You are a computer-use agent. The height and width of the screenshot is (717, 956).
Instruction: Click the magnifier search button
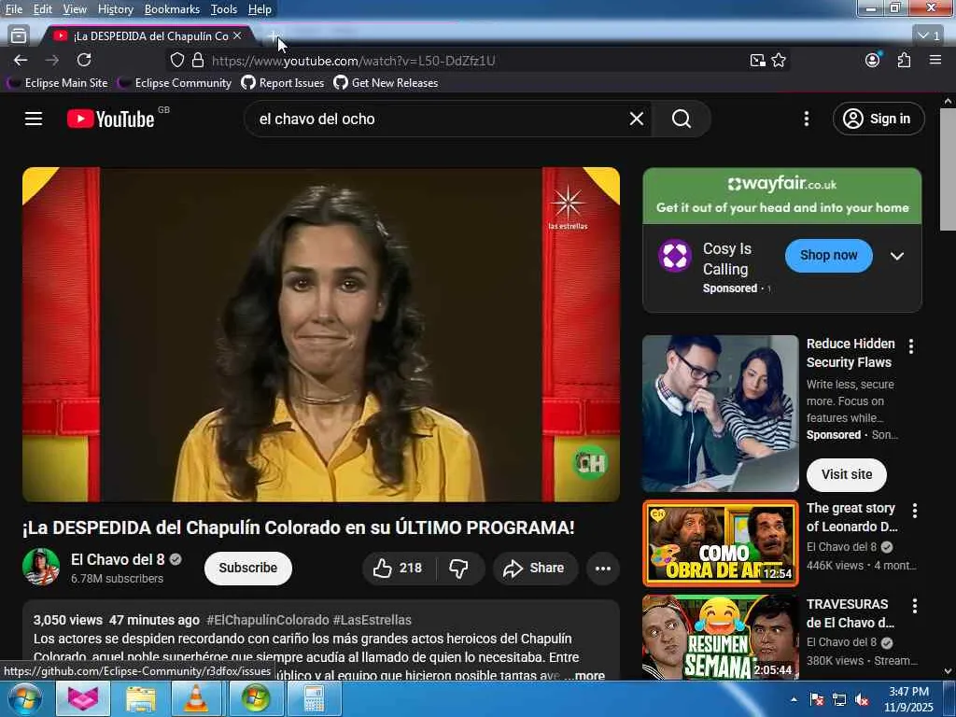point(681,119)
